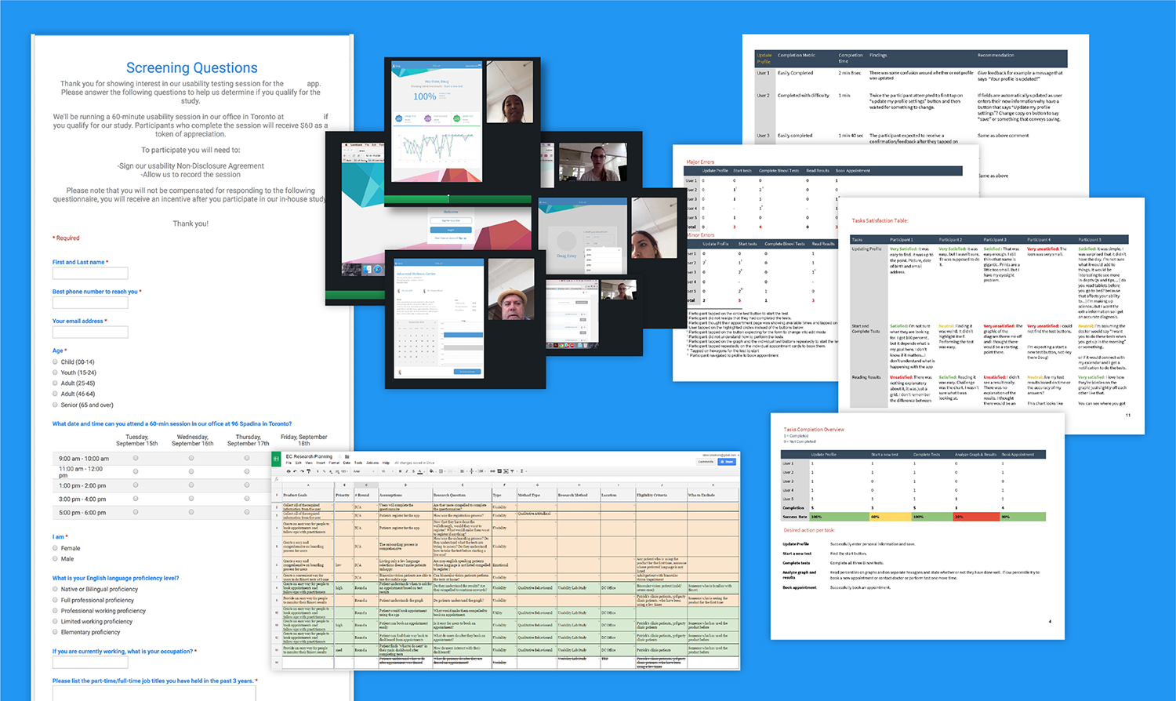Click the Screening Questions form title

(192, 68)
